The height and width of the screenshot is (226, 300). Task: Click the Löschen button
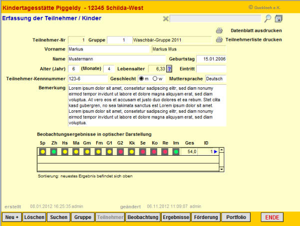point(34,218)
